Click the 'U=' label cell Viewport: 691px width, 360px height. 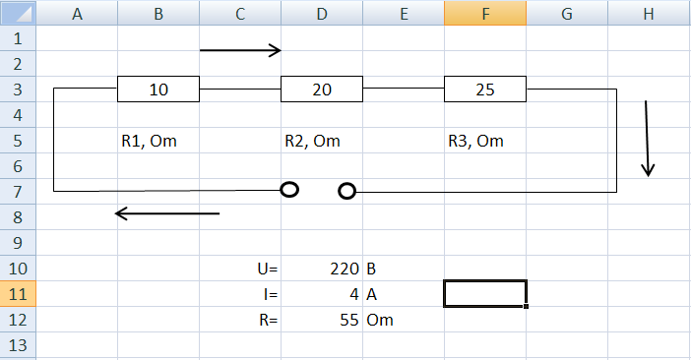coord(240,268)
